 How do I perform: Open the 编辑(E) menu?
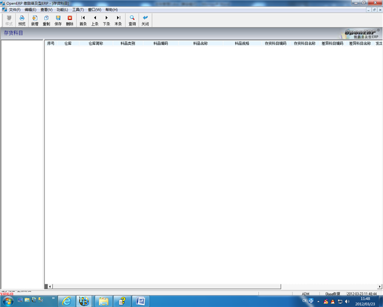coord(30,10)
